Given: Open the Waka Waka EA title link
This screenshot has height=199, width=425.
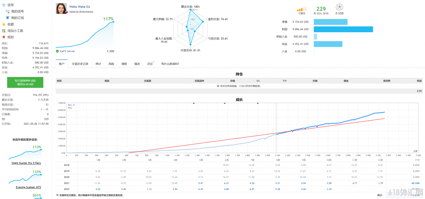Looking at the screenshot, I should point(80,7).
